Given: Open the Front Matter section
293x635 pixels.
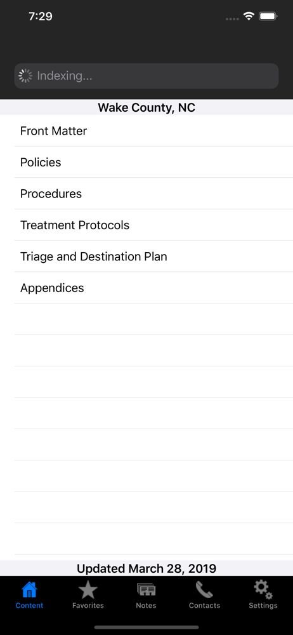Looking at the screenshot, I should tap(153, 131).
